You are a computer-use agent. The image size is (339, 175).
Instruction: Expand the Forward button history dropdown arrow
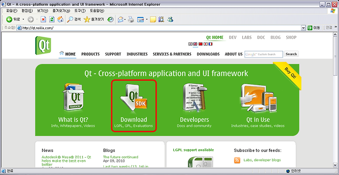tap(37, 20)
